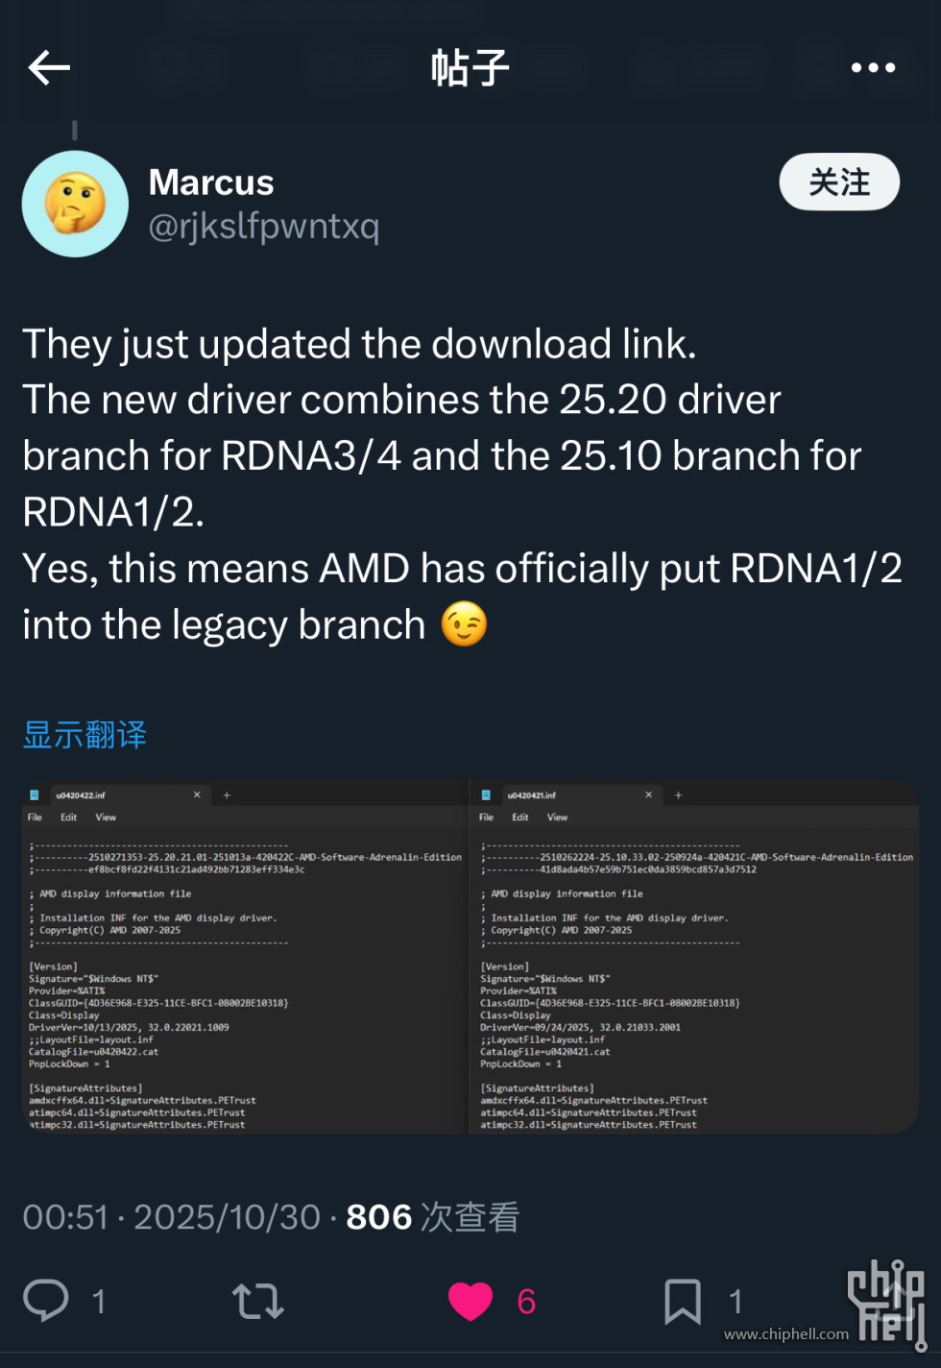This screenshot has width=941, height=1368.
Task: Follow Marcus using the 关注 button
Action: point(838,182)
